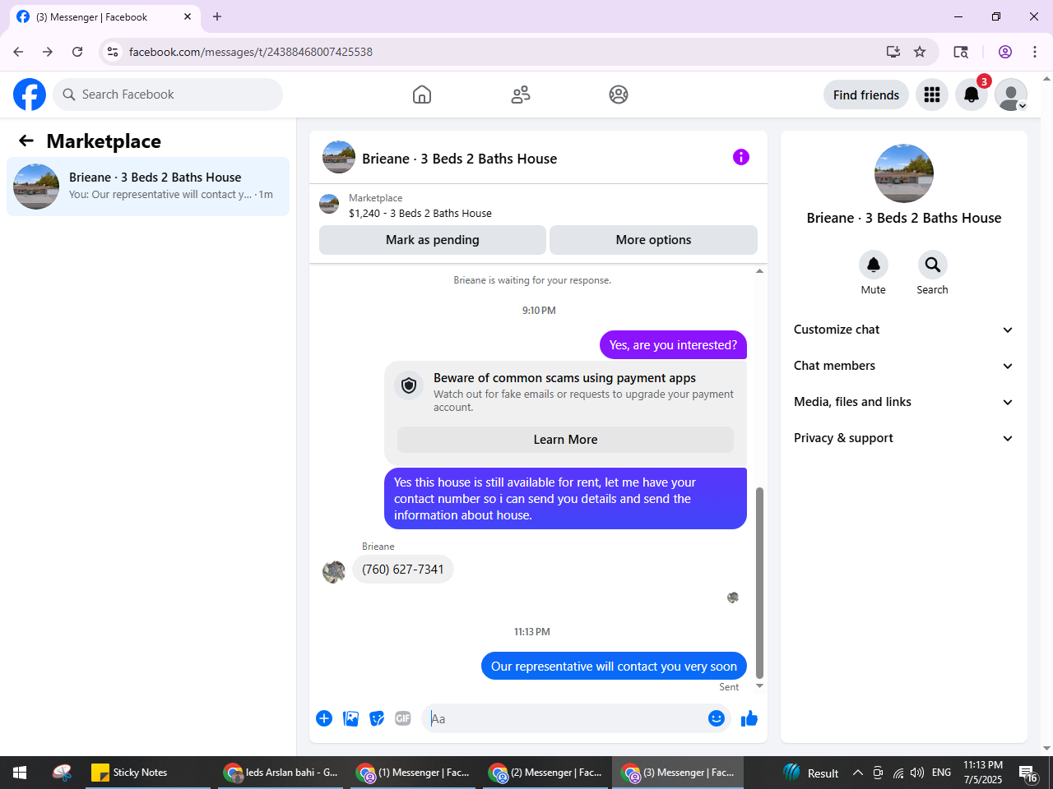View site information icon in address bar
This screenshot has width=1053, height=789.
(113, 52)
